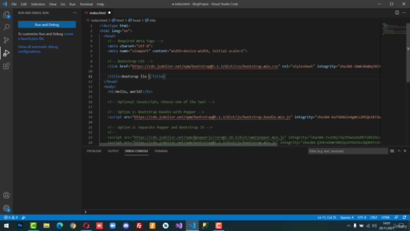Open the Help menu
This screenshot has height=231, width=410.
click(x=101, y=4)
